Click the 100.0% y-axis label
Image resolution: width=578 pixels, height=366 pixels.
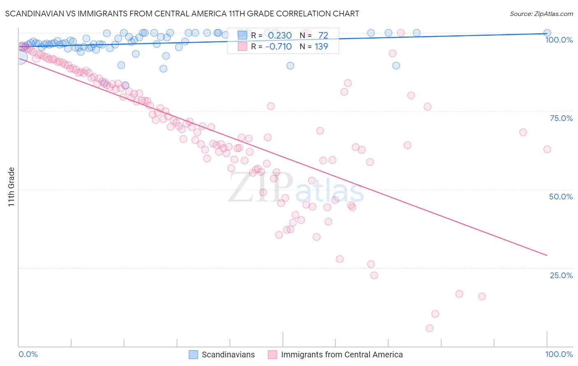coord(559,40)
